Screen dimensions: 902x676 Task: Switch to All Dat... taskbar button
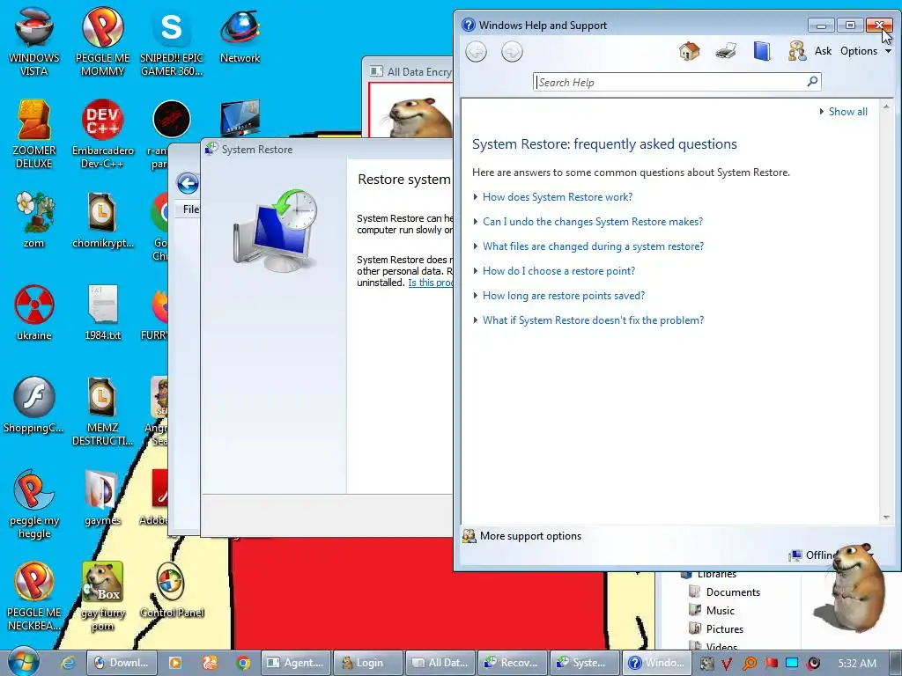coord(440,663)
